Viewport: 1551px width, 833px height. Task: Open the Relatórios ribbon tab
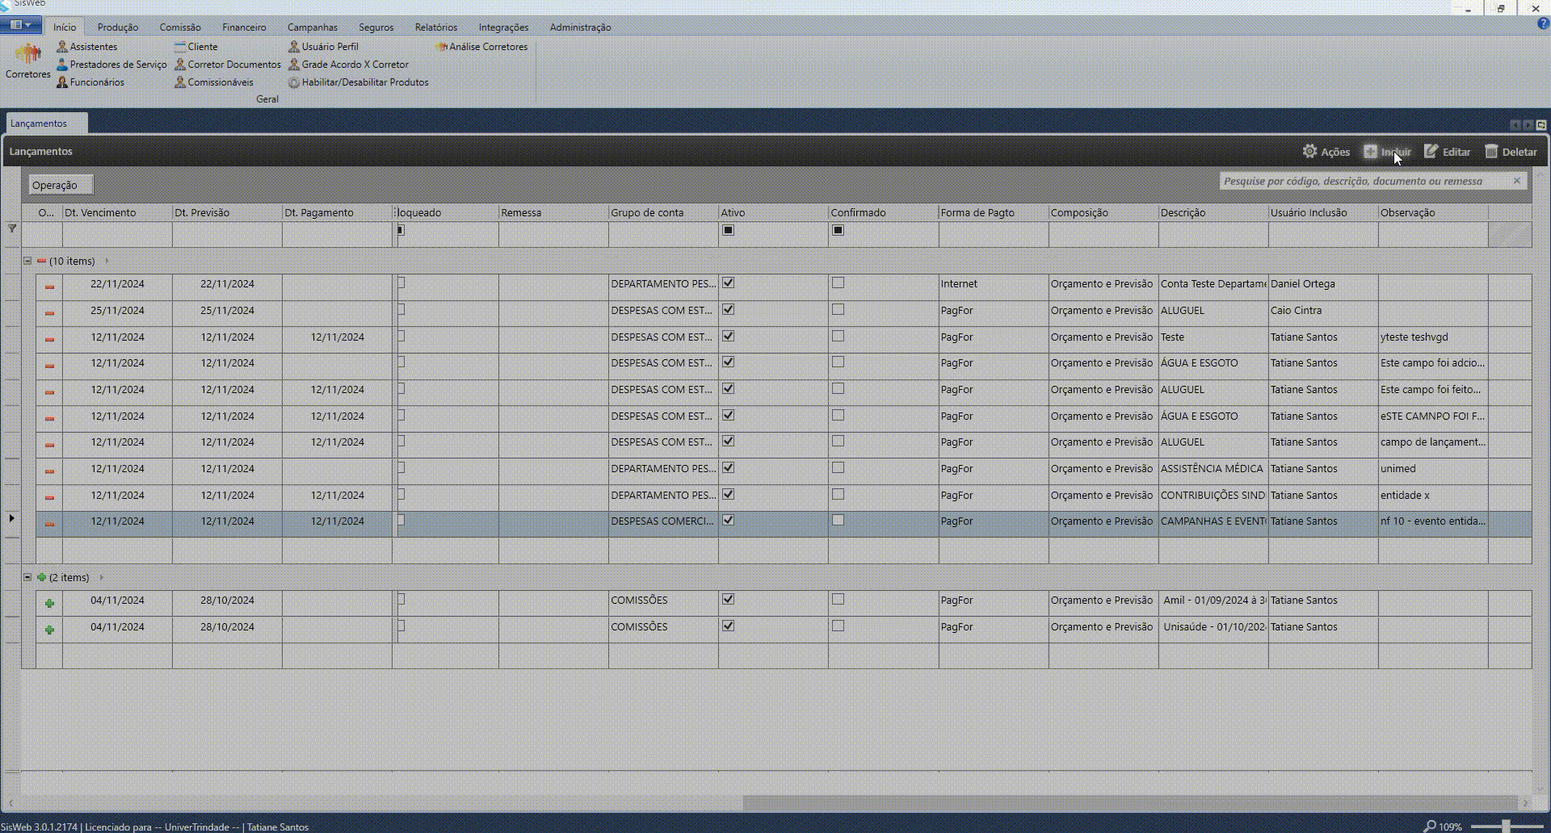[436, 27]
